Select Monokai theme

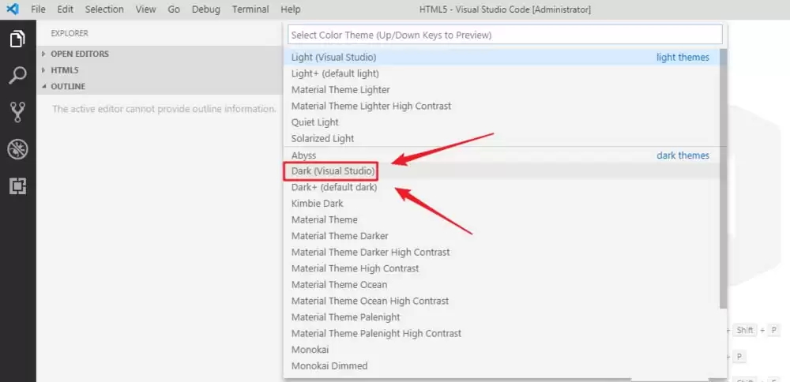pos(502,350)
